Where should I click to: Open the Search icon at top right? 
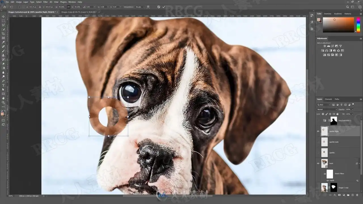(x=348, y=7)
